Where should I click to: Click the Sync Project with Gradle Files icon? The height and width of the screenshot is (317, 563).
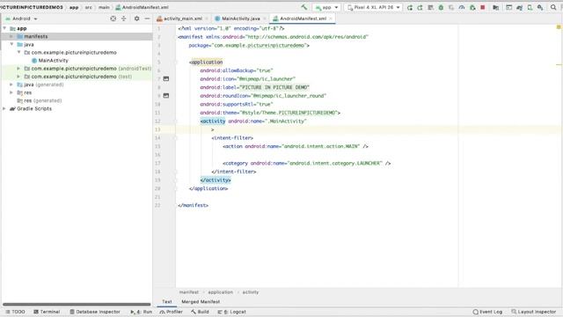pyautogui.click(x=519, y=7)
